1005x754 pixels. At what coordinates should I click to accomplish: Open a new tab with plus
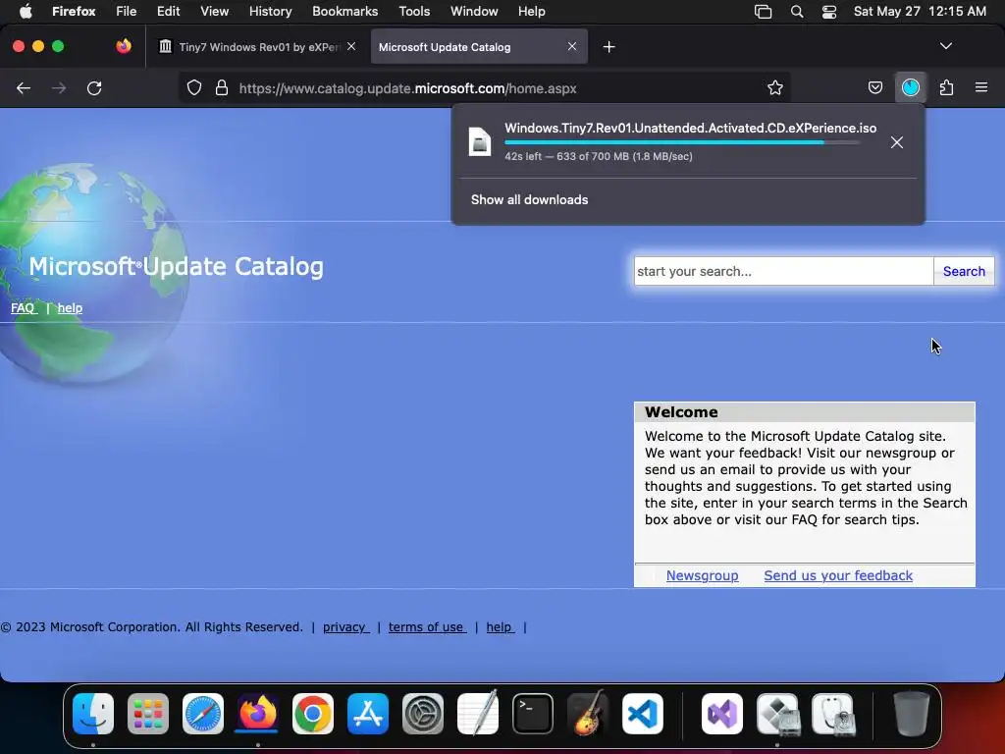(608, 47)
